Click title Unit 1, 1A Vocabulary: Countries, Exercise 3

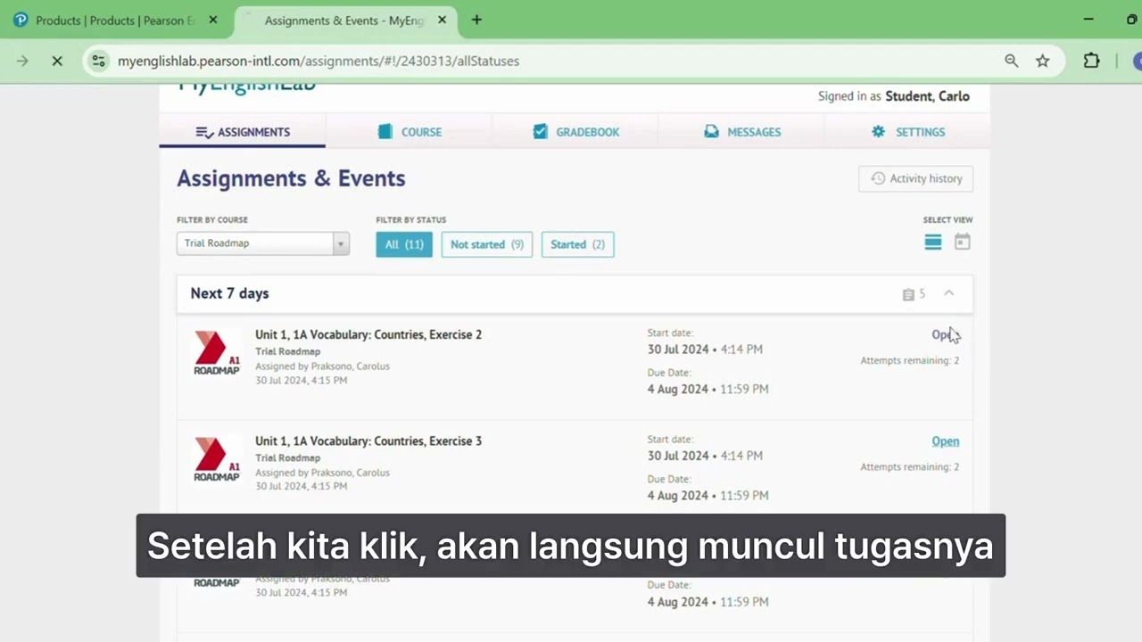[368, 440]
